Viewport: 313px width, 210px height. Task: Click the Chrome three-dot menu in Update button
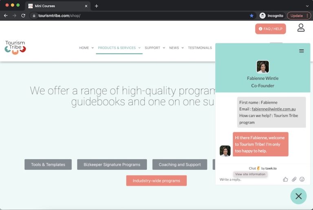click(307, 16)
